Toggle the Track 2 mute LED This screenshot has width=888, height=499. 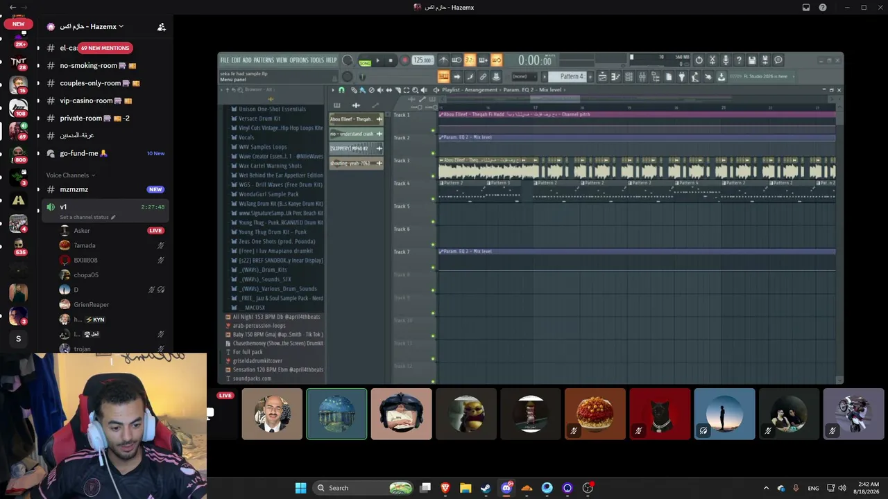coord(434,154)
